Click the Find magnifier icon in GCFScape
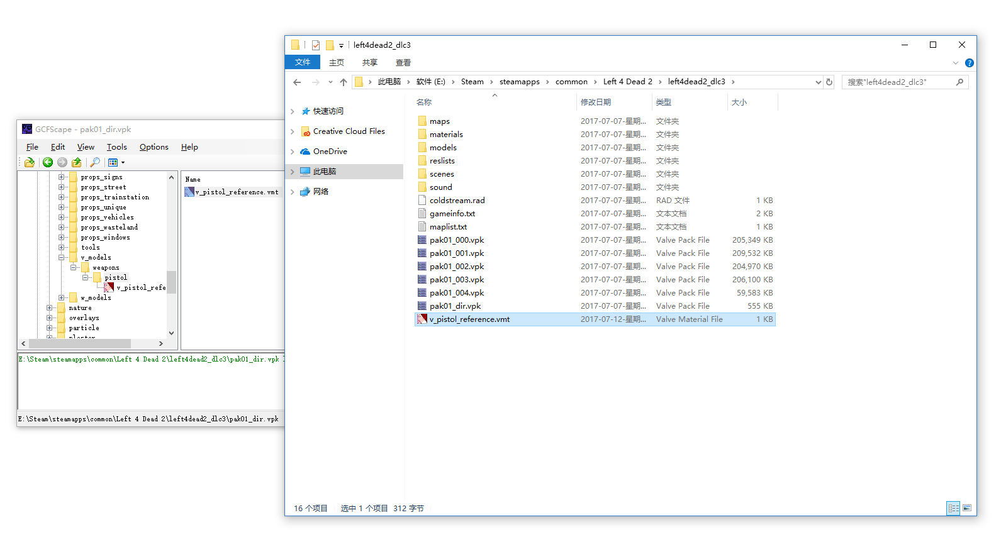This screenshot has height=542, width=1001. (x=95, y=162)
